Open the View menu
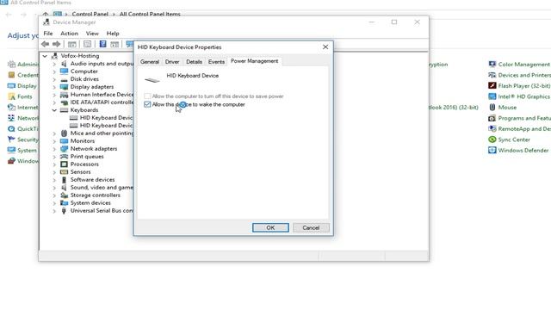Screen dimensions: 551x310 (92, 34)
